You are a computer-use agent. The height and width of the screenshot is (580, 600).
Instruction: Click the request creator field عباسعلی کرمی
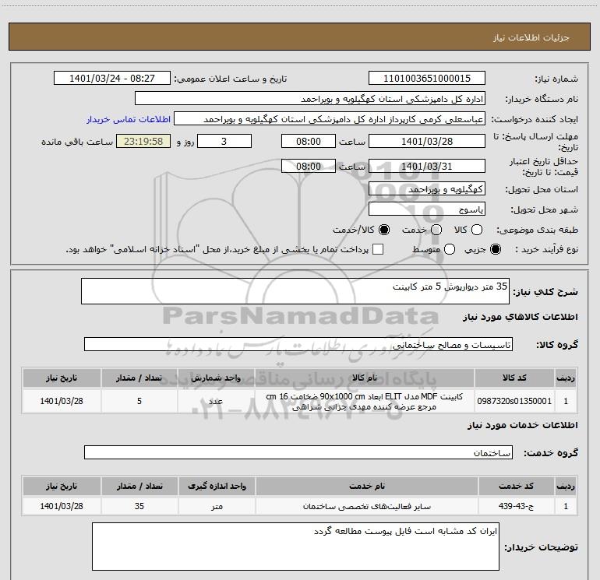(x=330, y=119)
